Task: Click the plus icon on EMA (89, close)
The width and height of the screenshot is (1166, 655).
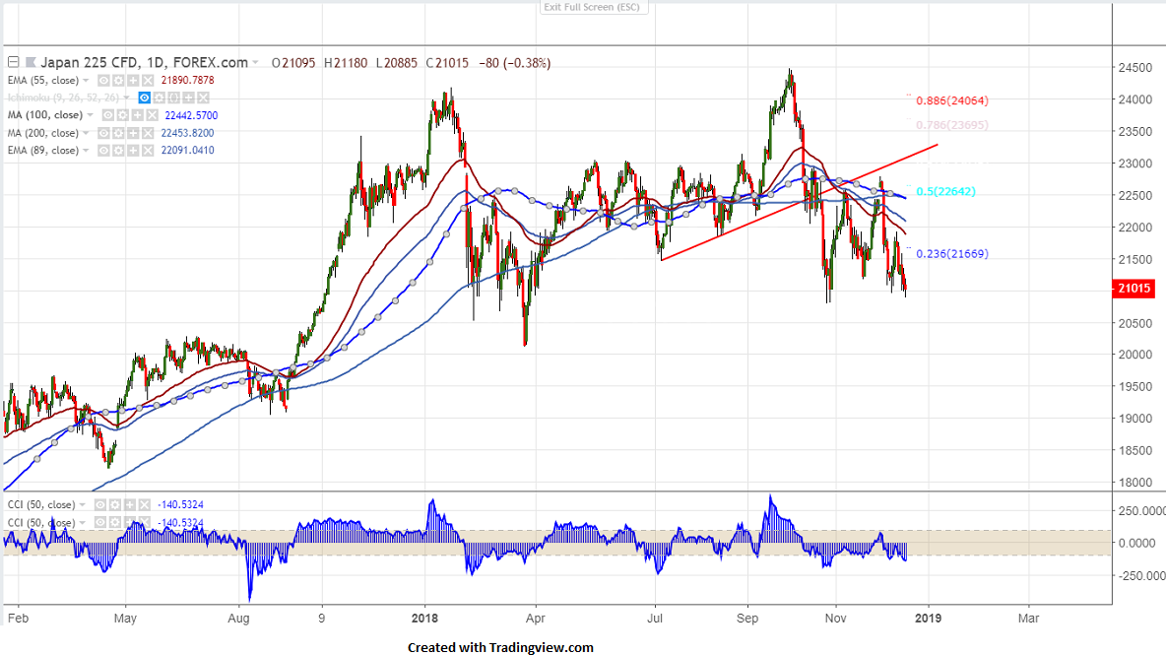Action: (x=133, y=150)
